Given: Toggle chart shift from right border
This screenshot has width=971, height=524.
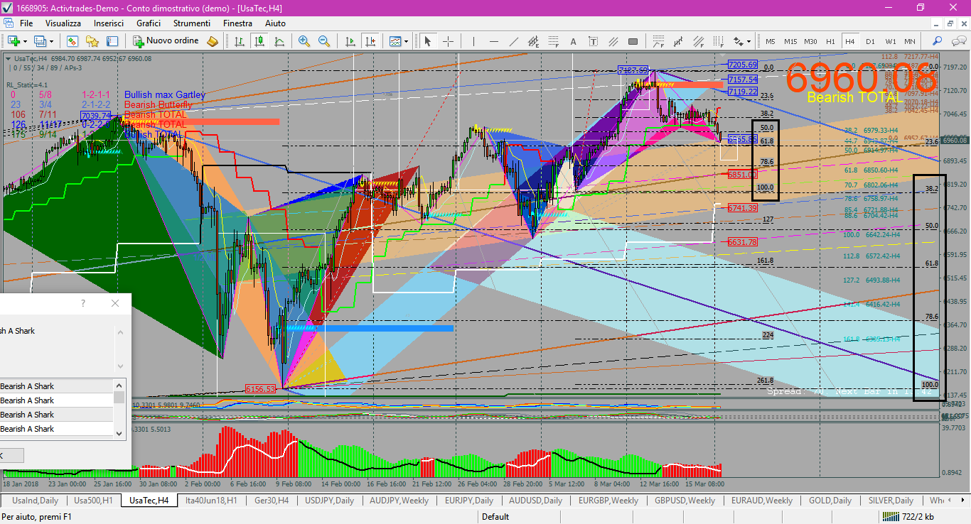Looking at the screenshot, I should pos(370,41).
